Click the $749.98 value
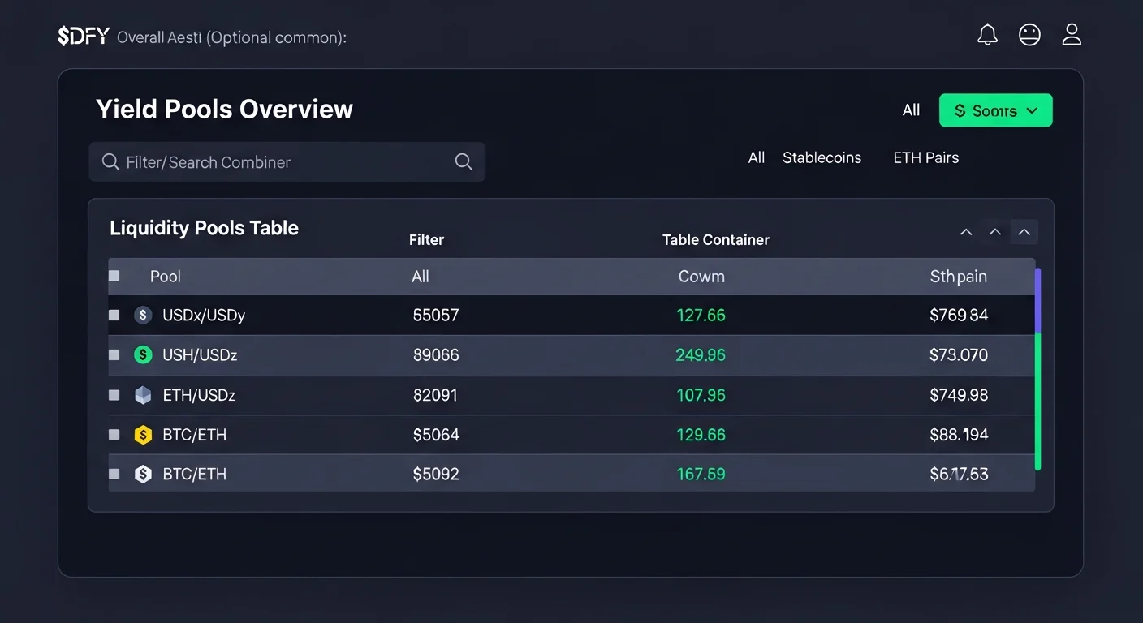This screenshot has width=1143, height=623. coord(959,395)
